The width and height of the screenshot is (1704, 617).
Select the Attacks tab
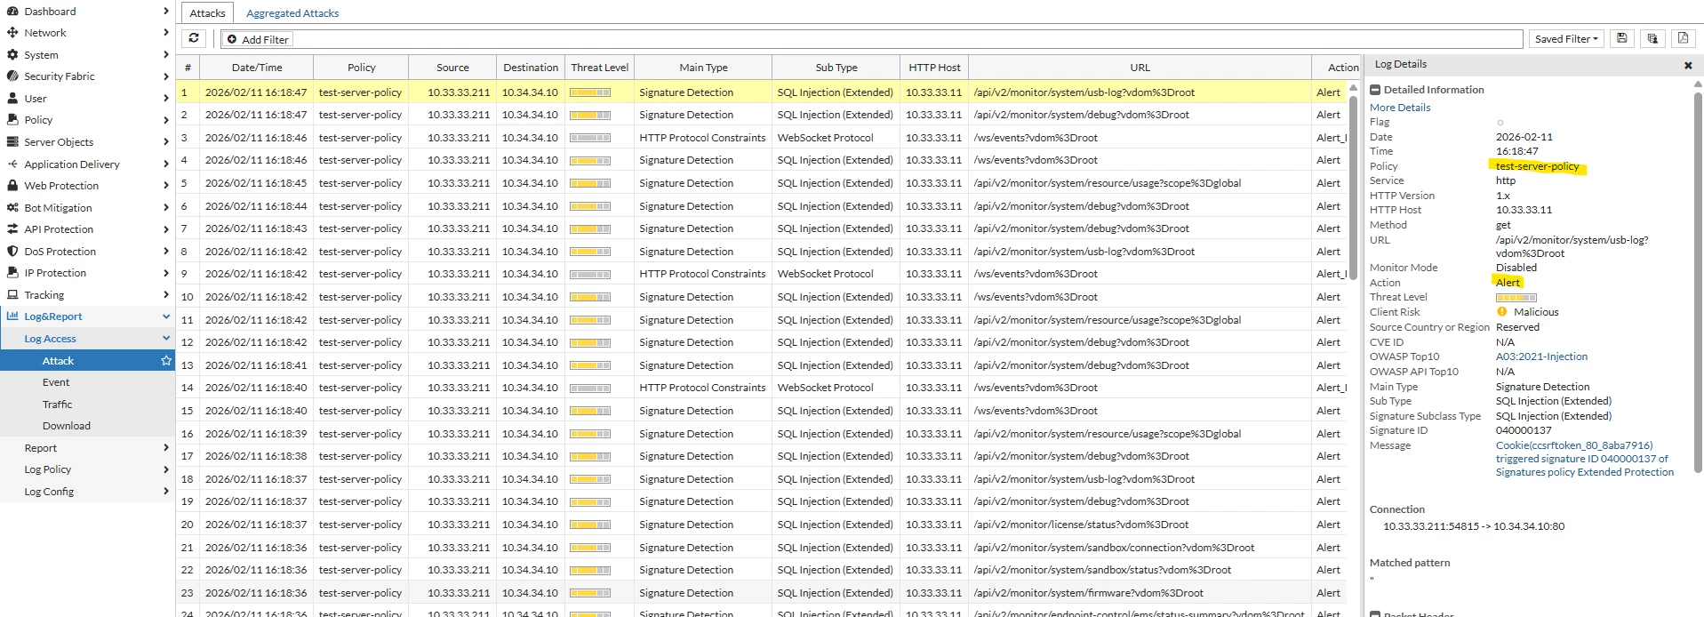[207, 13]
